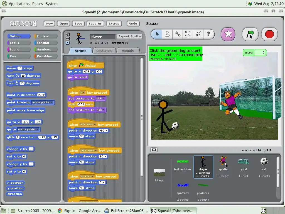This screenshot has height=214, width=285.
Task: Start the project with the green flag
Action: click(250, 34)
